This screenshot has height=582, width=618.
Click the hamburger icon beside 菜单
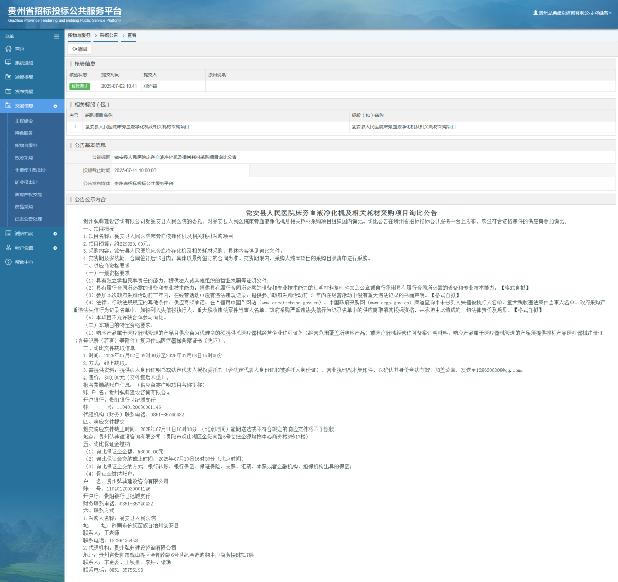(57, 36)
